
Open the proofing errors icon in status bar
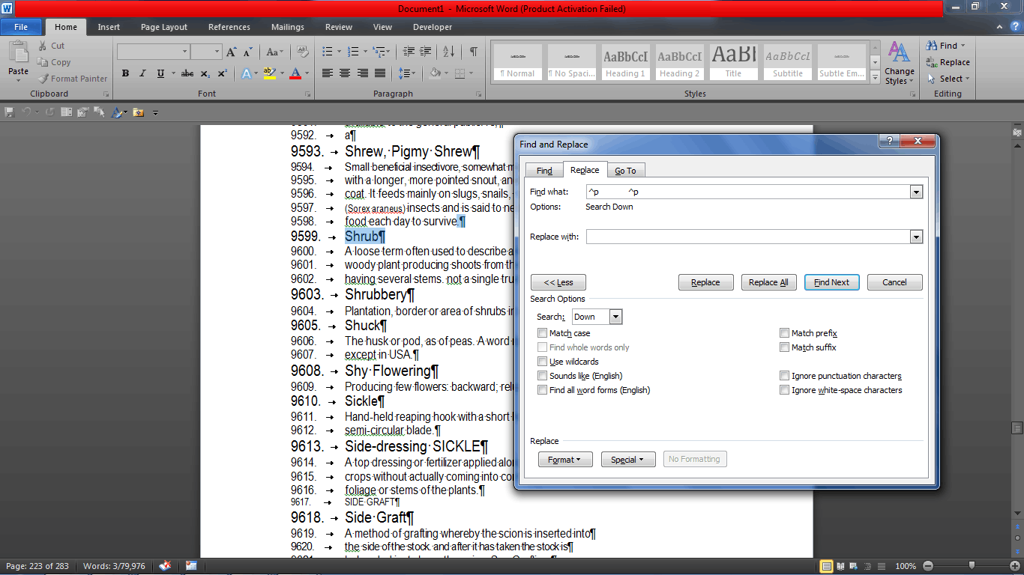pyautogui.click(x=165, y=566)
